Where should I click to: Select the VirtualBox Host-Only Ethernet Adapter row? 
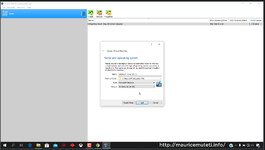pos(175,24)
